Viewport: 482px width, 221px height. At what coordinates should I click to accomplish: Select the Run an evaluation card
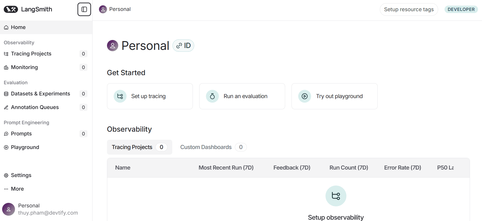[242, 96]
